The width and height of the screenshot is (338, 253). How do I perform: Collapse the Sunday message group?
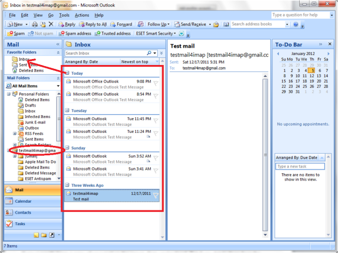pyautogui.click(x=67, y=148)
